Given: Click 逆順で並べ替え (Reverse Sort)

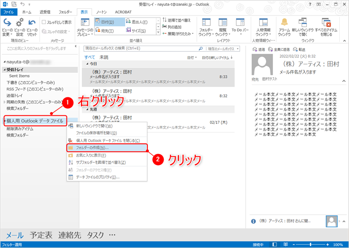Looking at the screenshot, I should (176, 20).
